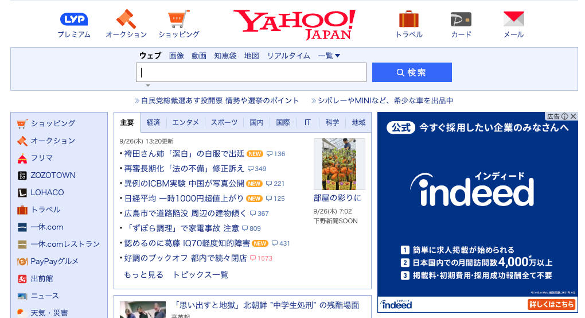The image size is (585, 318).
Task: Open the flower pots news thumbnail
Action: coord(340,164)
